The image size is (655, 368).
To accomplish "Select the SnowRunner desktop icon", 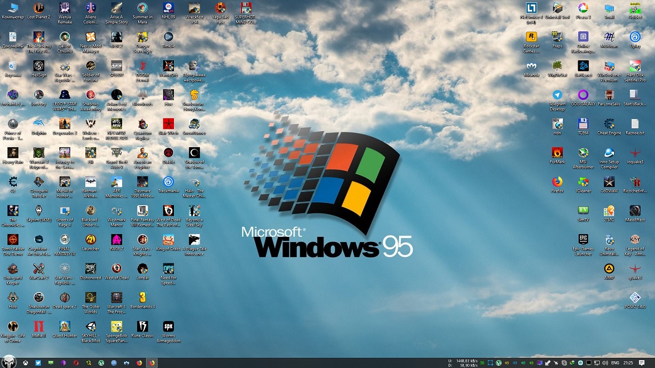I will 194,127.
